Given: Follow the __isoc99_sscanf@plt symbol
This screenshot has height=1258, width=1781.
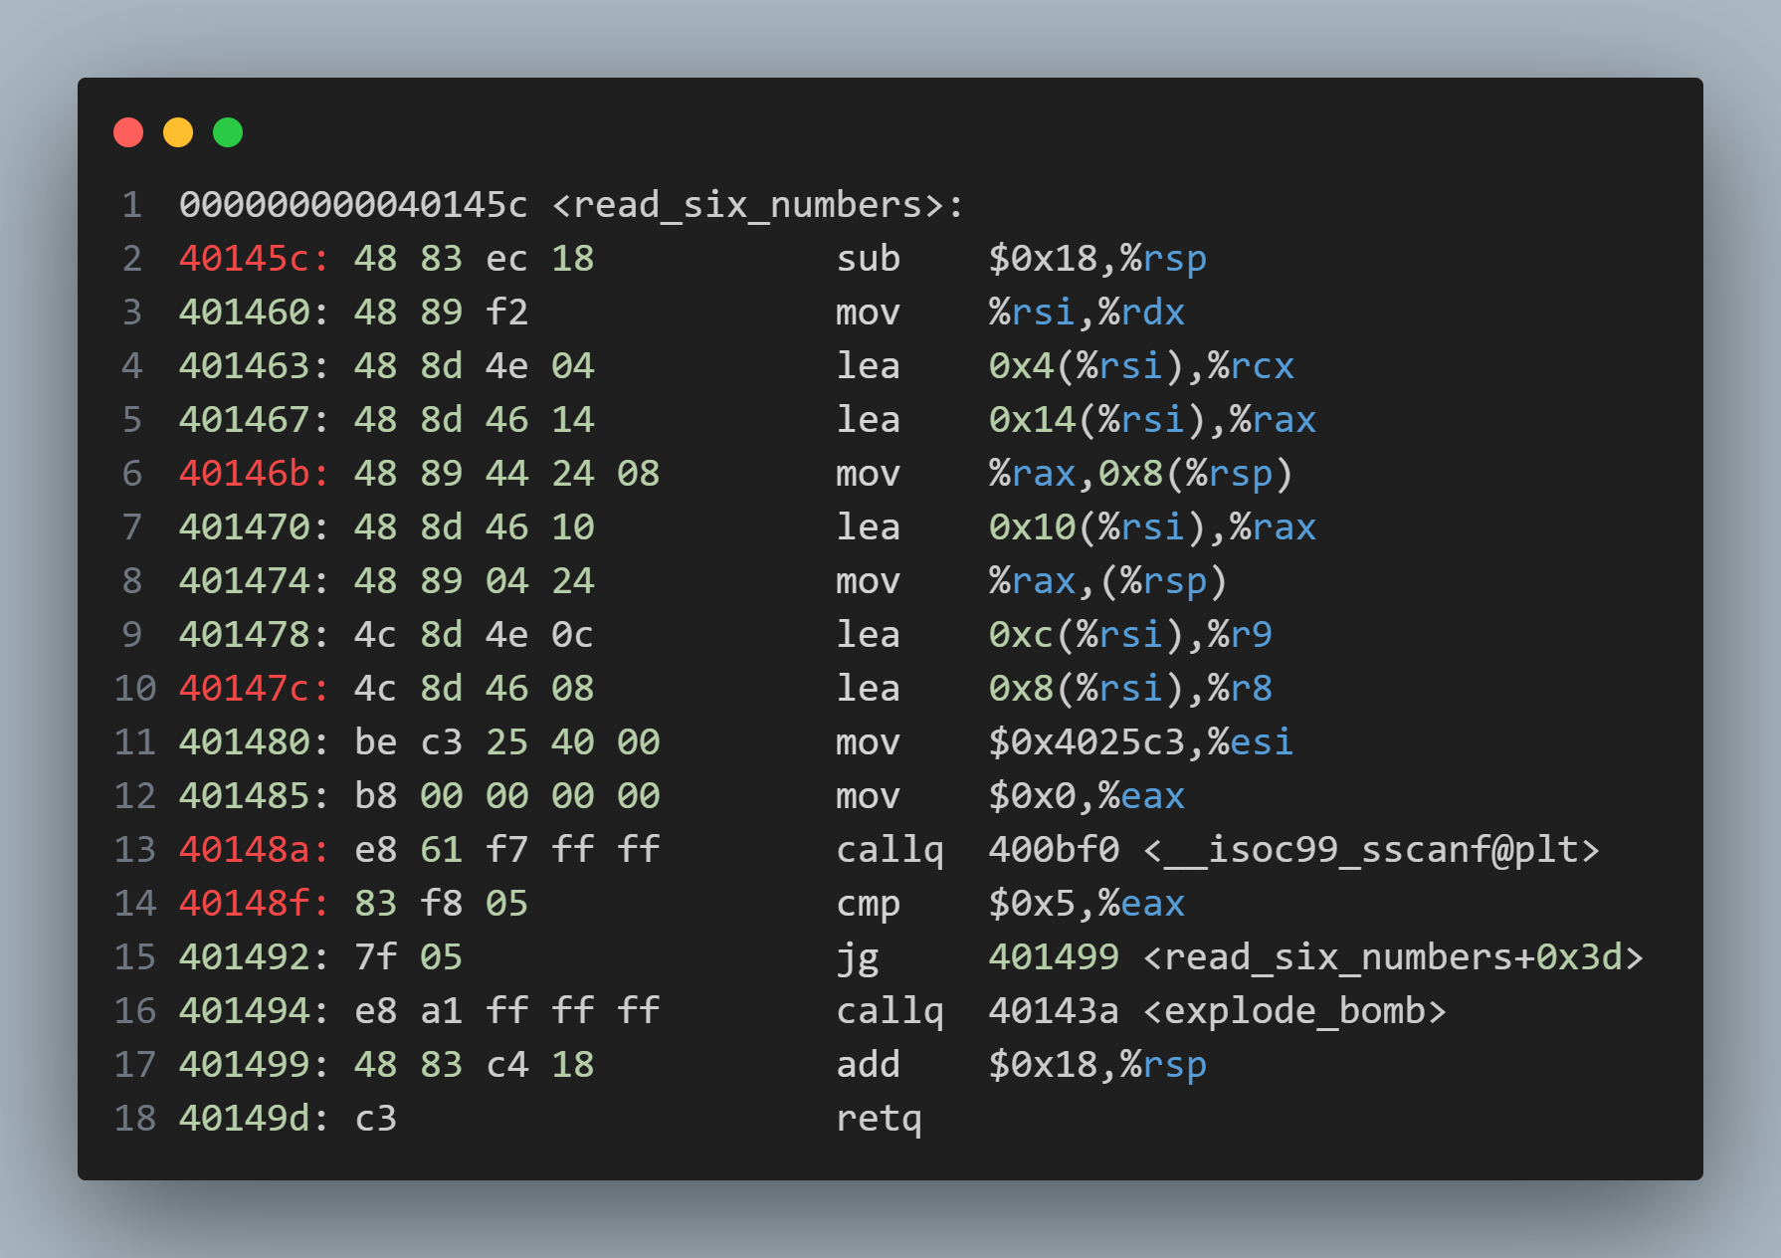Looking at the screenshot, I should pyautogui.click(x=1371, y=850).
